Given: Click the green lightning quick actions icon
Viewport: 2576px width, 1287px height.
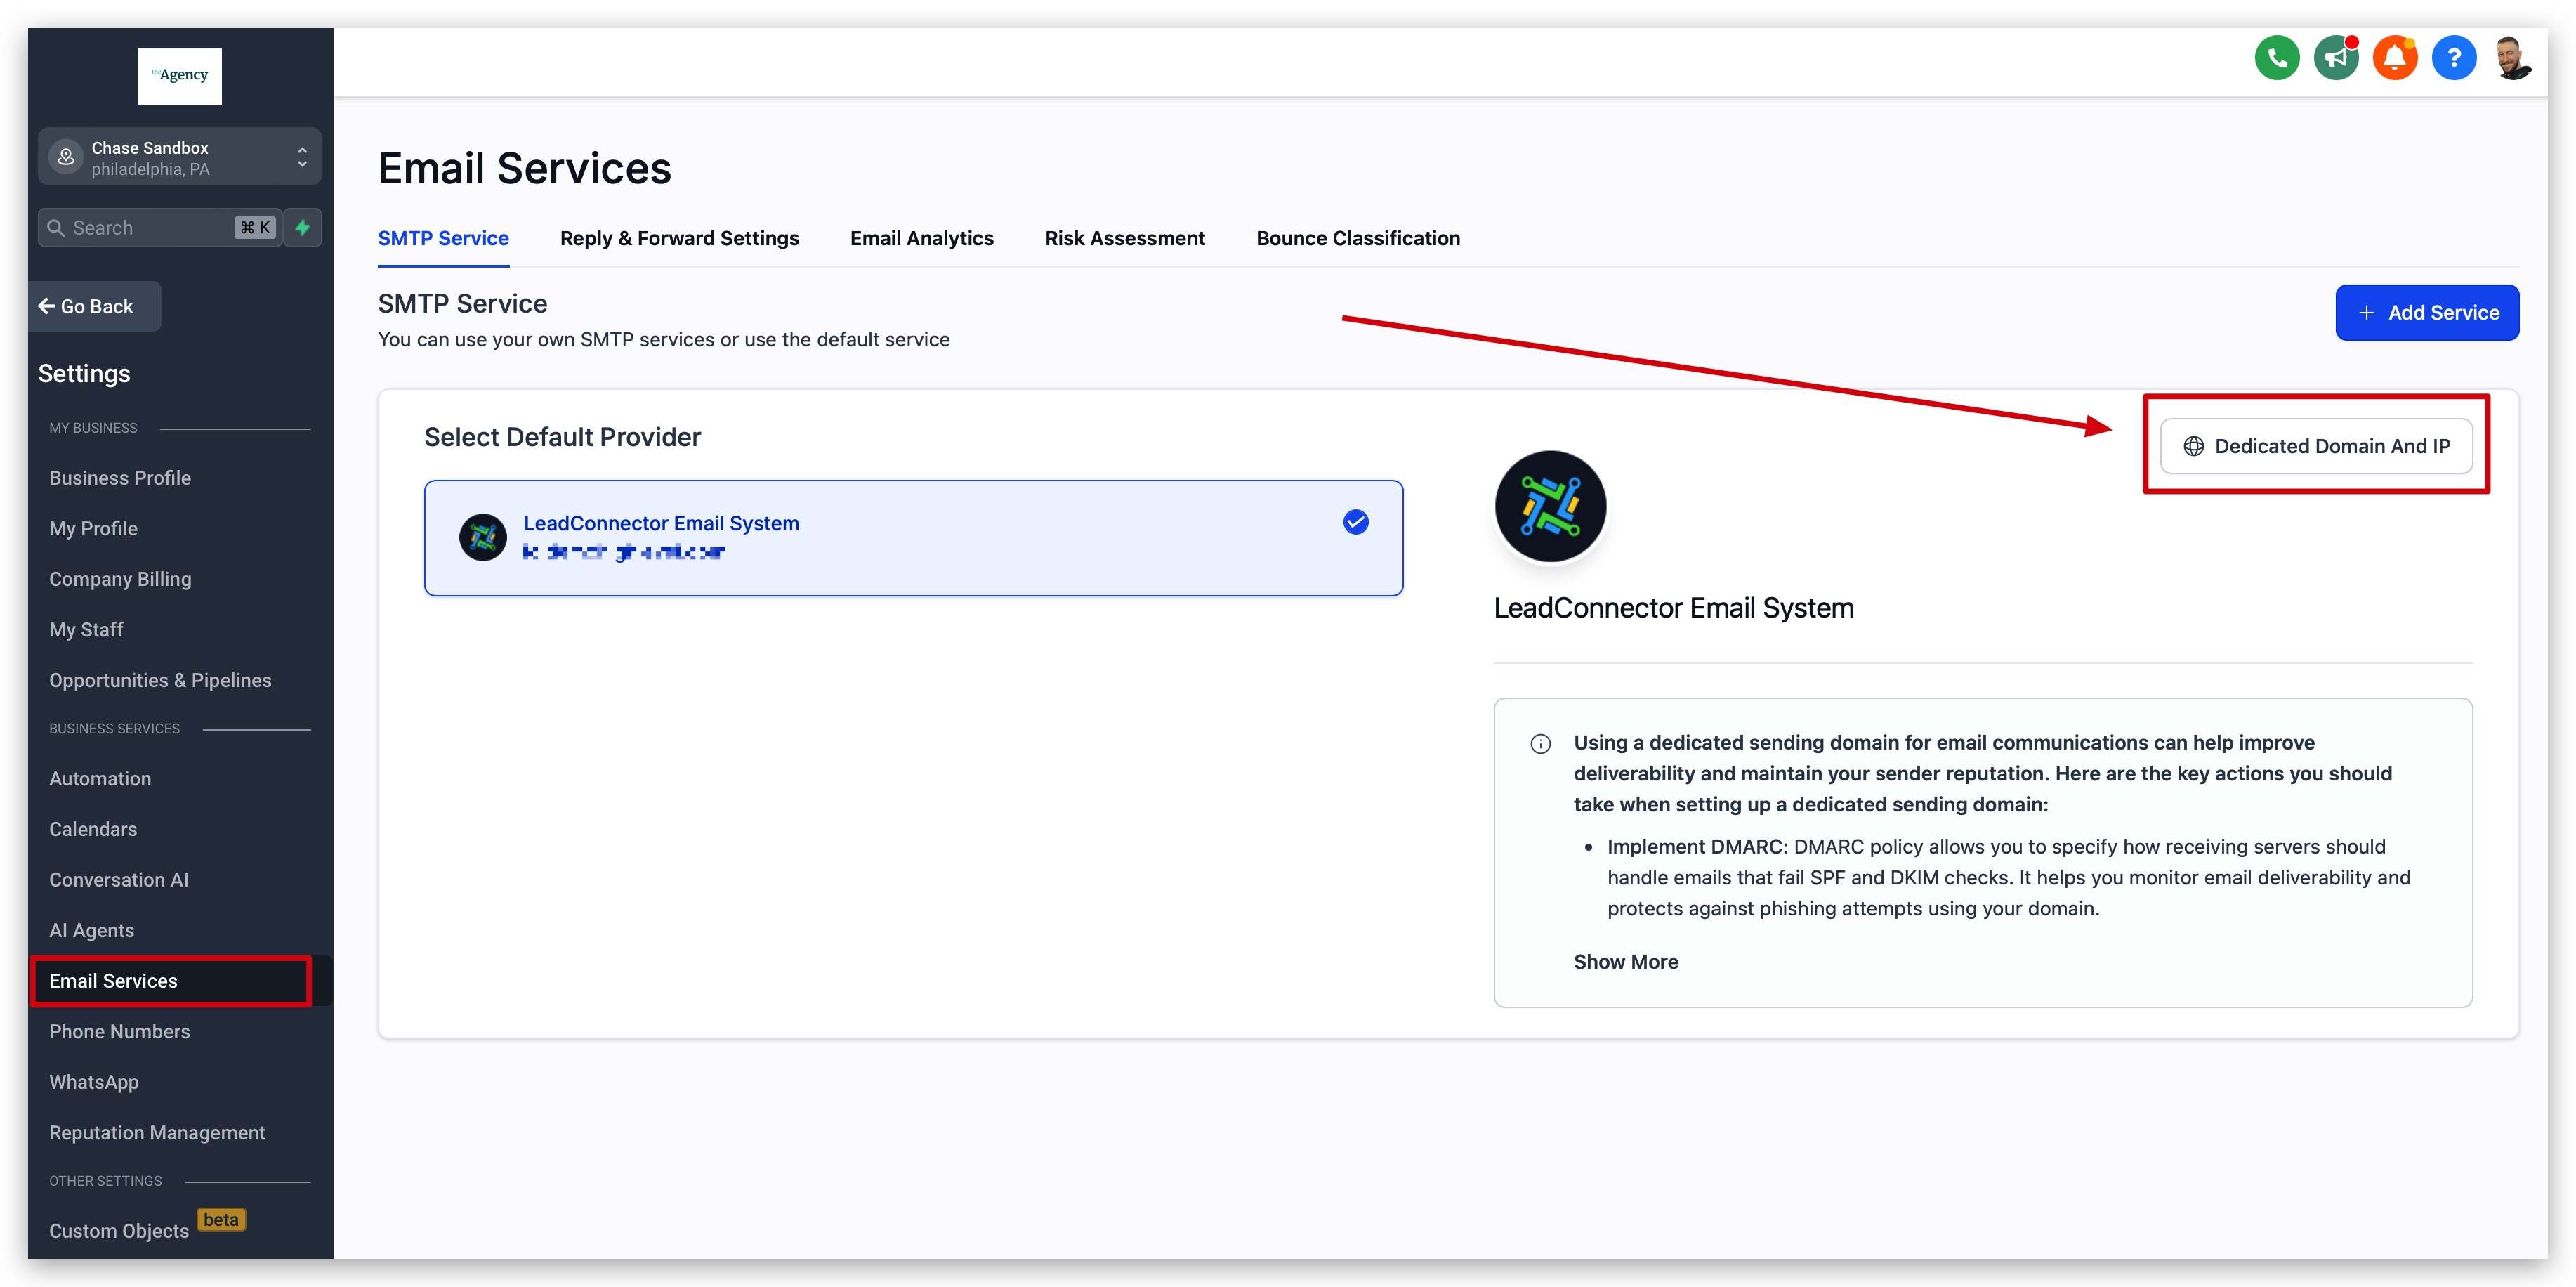Looking at the screenshot, I should 303,228.
